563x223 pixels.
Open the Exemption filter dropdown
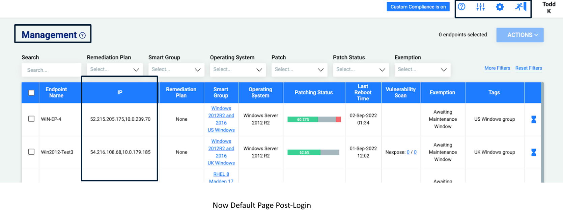point(422,70)
